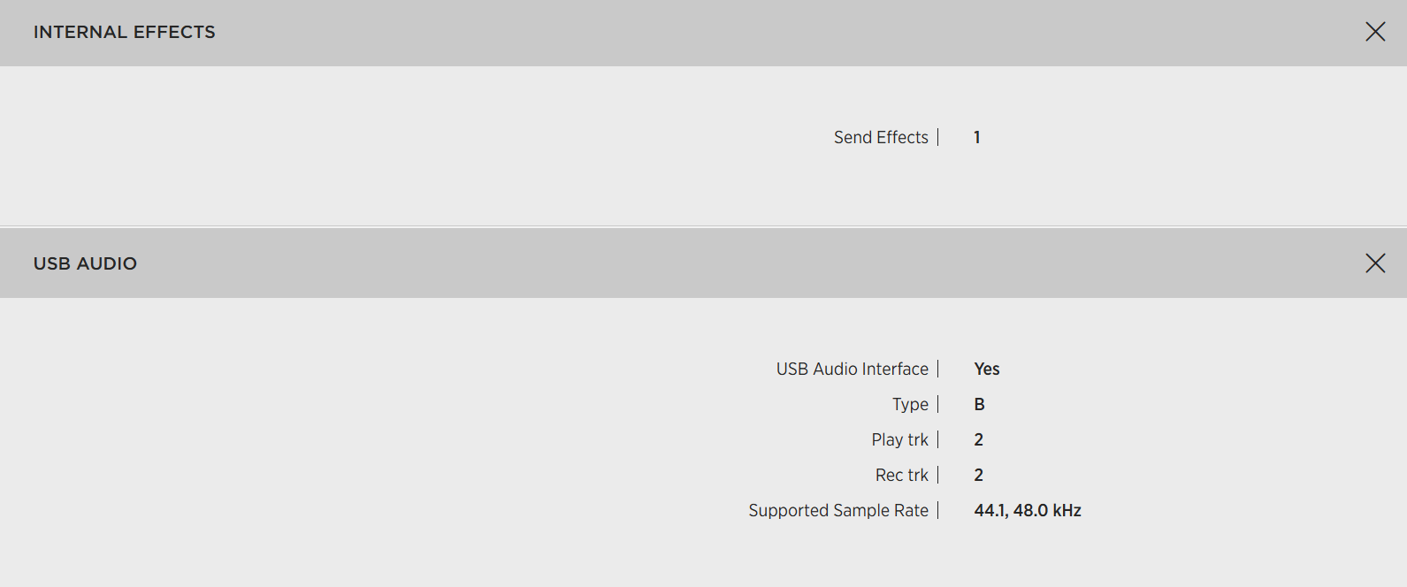Select the Send Effects label
Image resolution: width=1407 pixels, height=587 pixels.
(881, 137)
